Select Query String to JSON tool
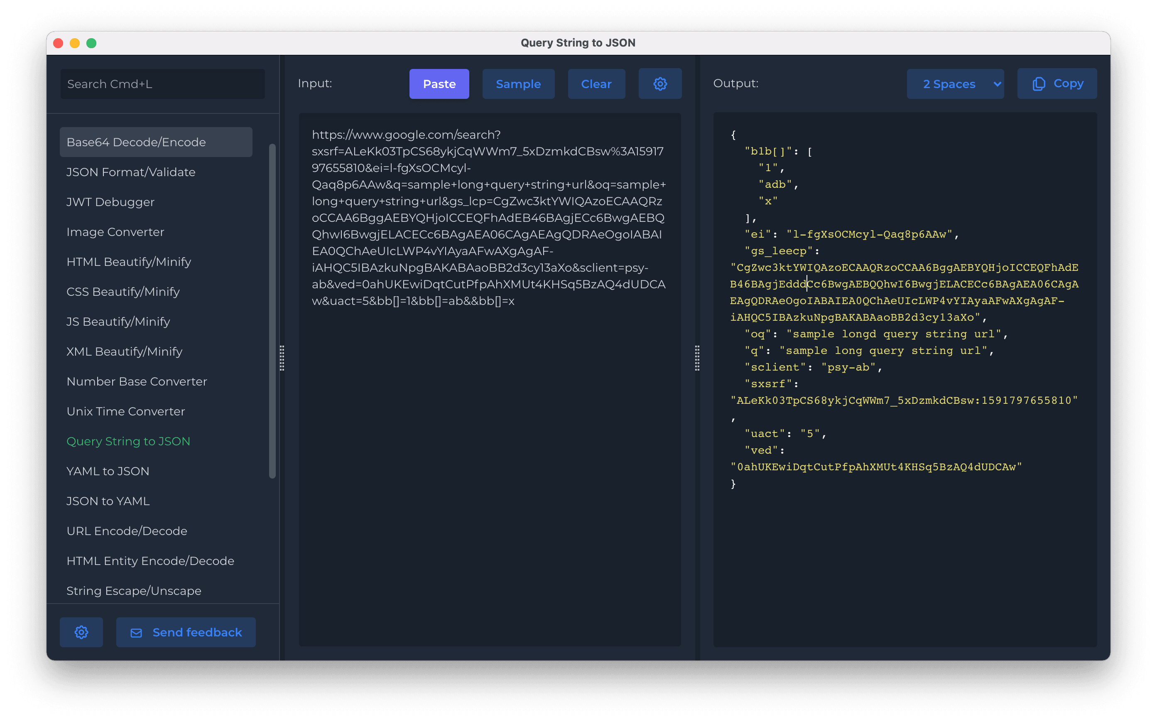The height and width of the screenshot is (722, 1157). click(x=156, y=441)
